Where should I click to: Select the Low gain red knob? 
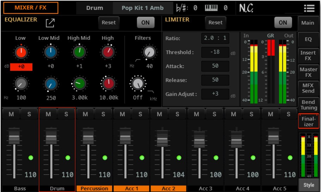21,52
